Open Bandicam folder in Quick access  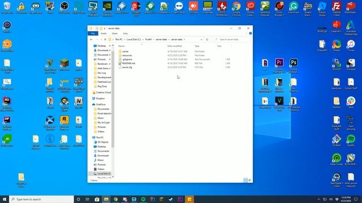[102, 64]
